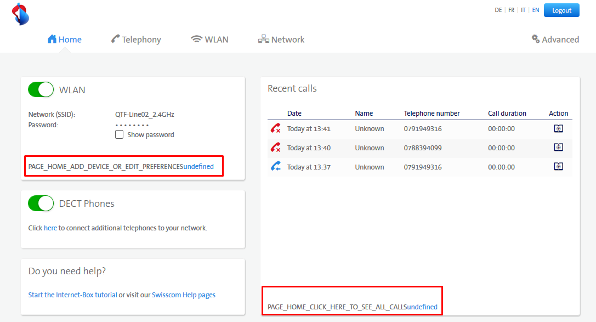596x322 pixels.
Task: Click the 'here' link under DECT Phones
Action: tap(50, 228)
